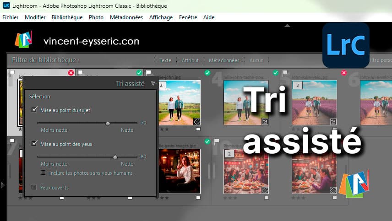Collapse the Tri assisté panel triangle

(x=153, y=84)
